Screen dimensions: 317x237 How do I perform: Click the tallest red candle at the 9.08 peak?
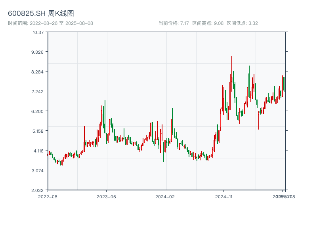(232, 73)
